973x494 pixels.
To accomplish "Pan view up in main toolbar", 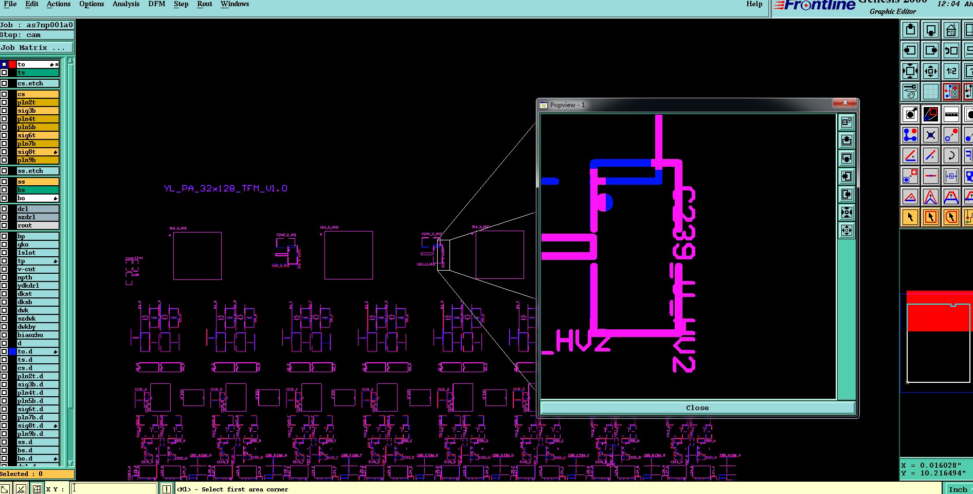I will 910,30.
